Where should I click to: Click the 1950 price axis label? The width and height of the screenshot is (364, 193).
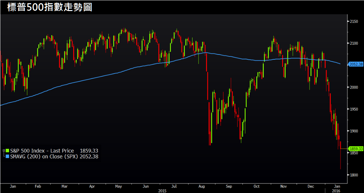point(354,109)
